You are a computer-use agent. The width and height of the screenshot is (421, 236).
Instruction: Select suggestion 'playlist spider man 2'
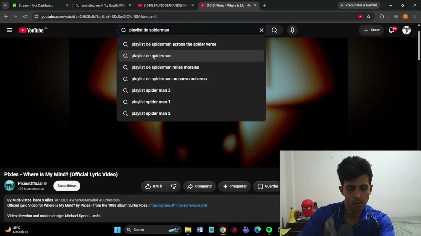(191, 113)
